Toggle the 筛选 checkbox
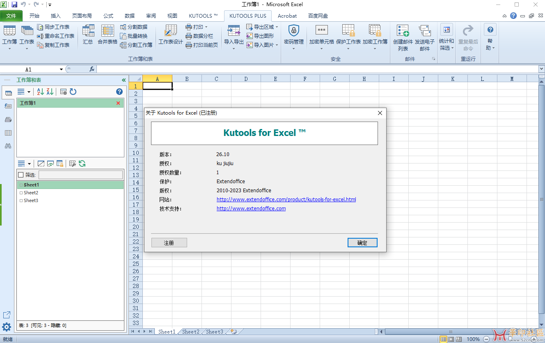 21,175
